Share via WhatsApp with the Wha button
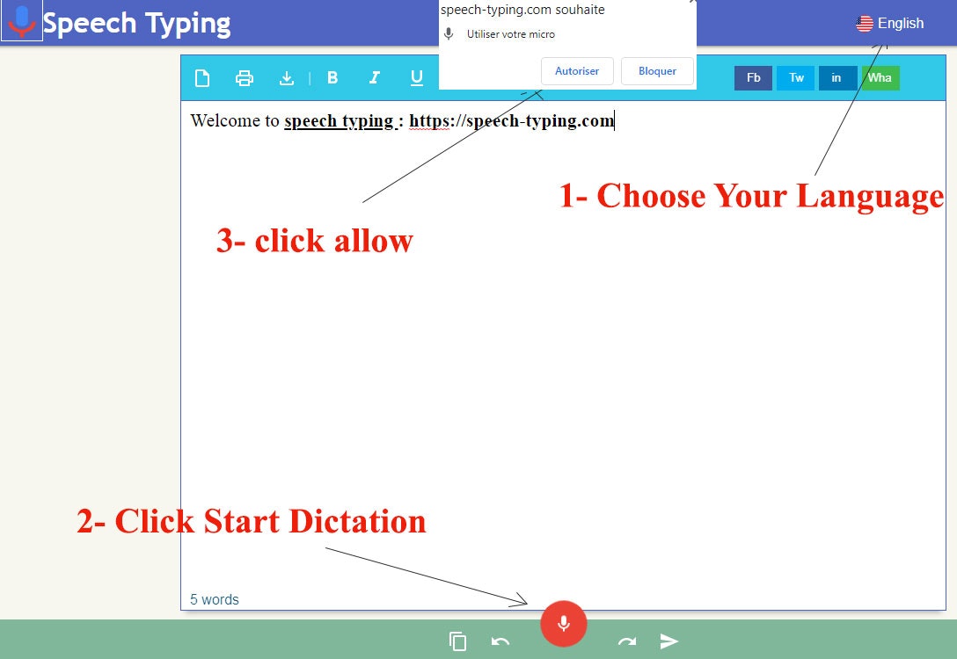 point(880,77)
